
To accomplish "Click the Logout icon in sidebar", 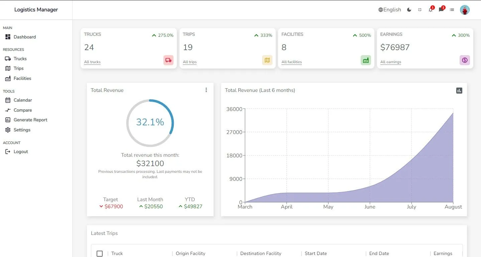I will click(x=8, y=151).
